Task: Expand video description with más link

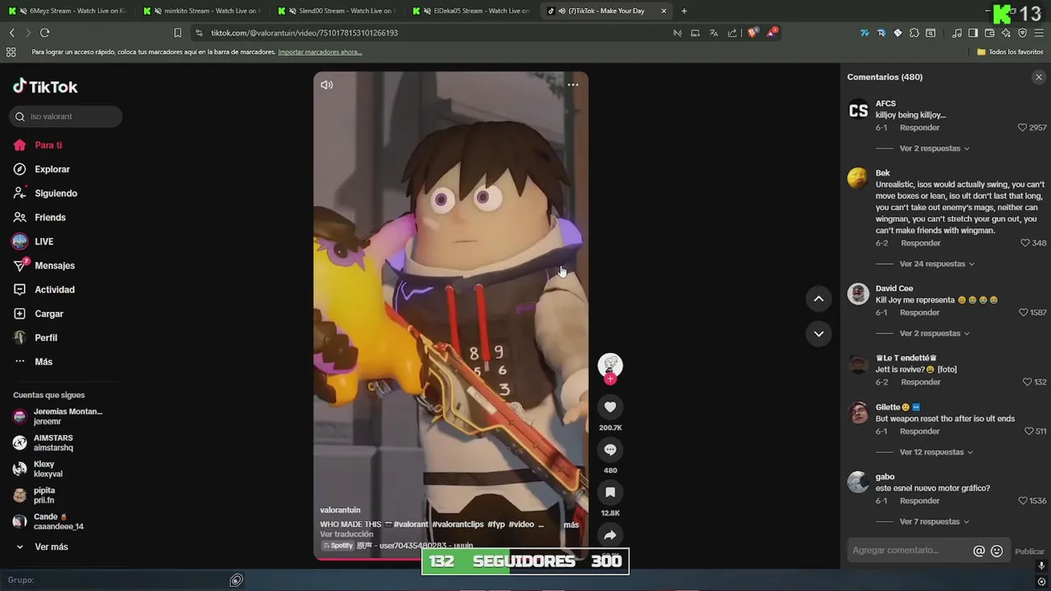Action: point(571,525)
